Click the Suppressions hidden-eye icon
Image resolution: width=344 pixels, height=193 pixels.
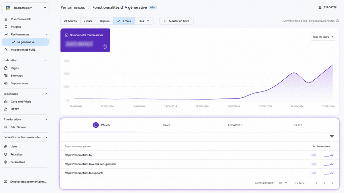pos(6,83)
